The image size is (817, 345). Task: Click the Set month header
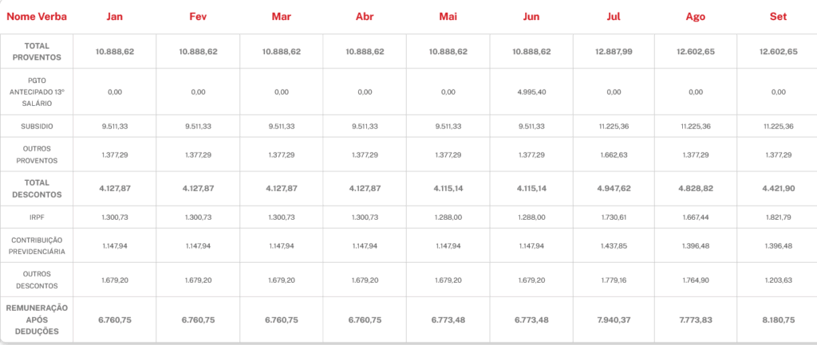[x=778, y=17]
